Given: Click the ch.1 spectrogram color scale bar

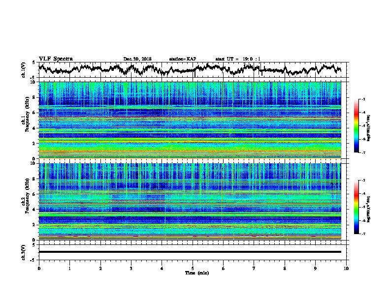Looking at the screenshot, I should click(x=356, y=126).
